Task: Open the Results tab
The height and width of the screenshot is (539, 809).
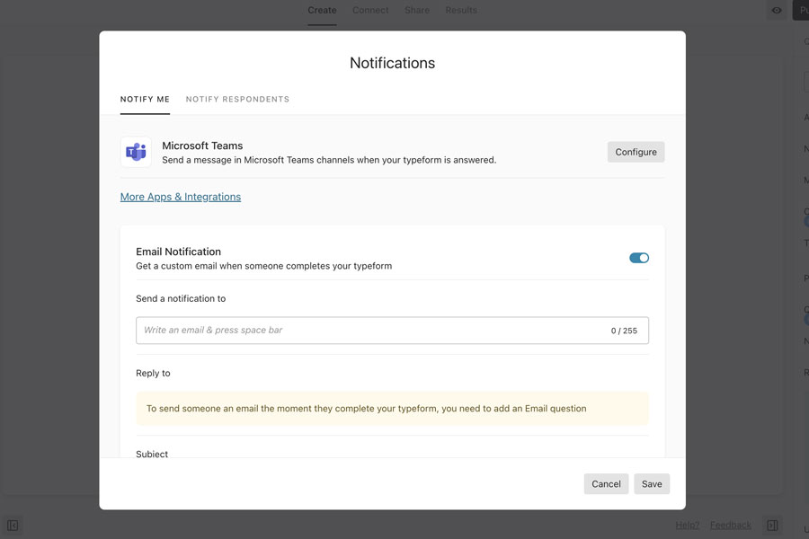Action: click(461, 10)
